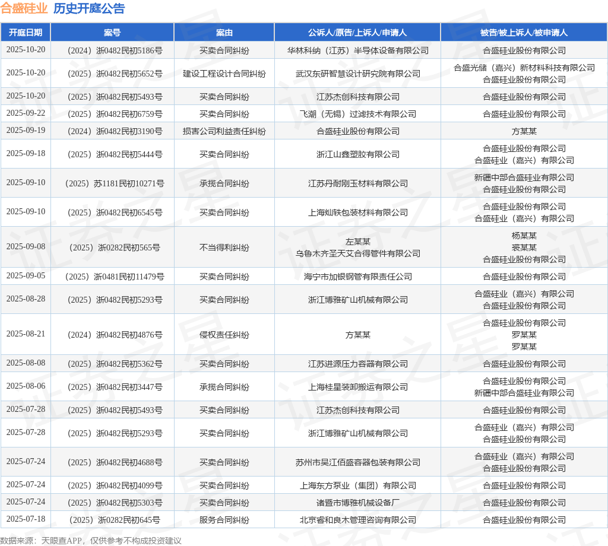Click plaintiff 浙江山鑫塑胶有限公司
Image resolution: width=608 pixels, height=546 pixels.
click(x=357, y=155)
